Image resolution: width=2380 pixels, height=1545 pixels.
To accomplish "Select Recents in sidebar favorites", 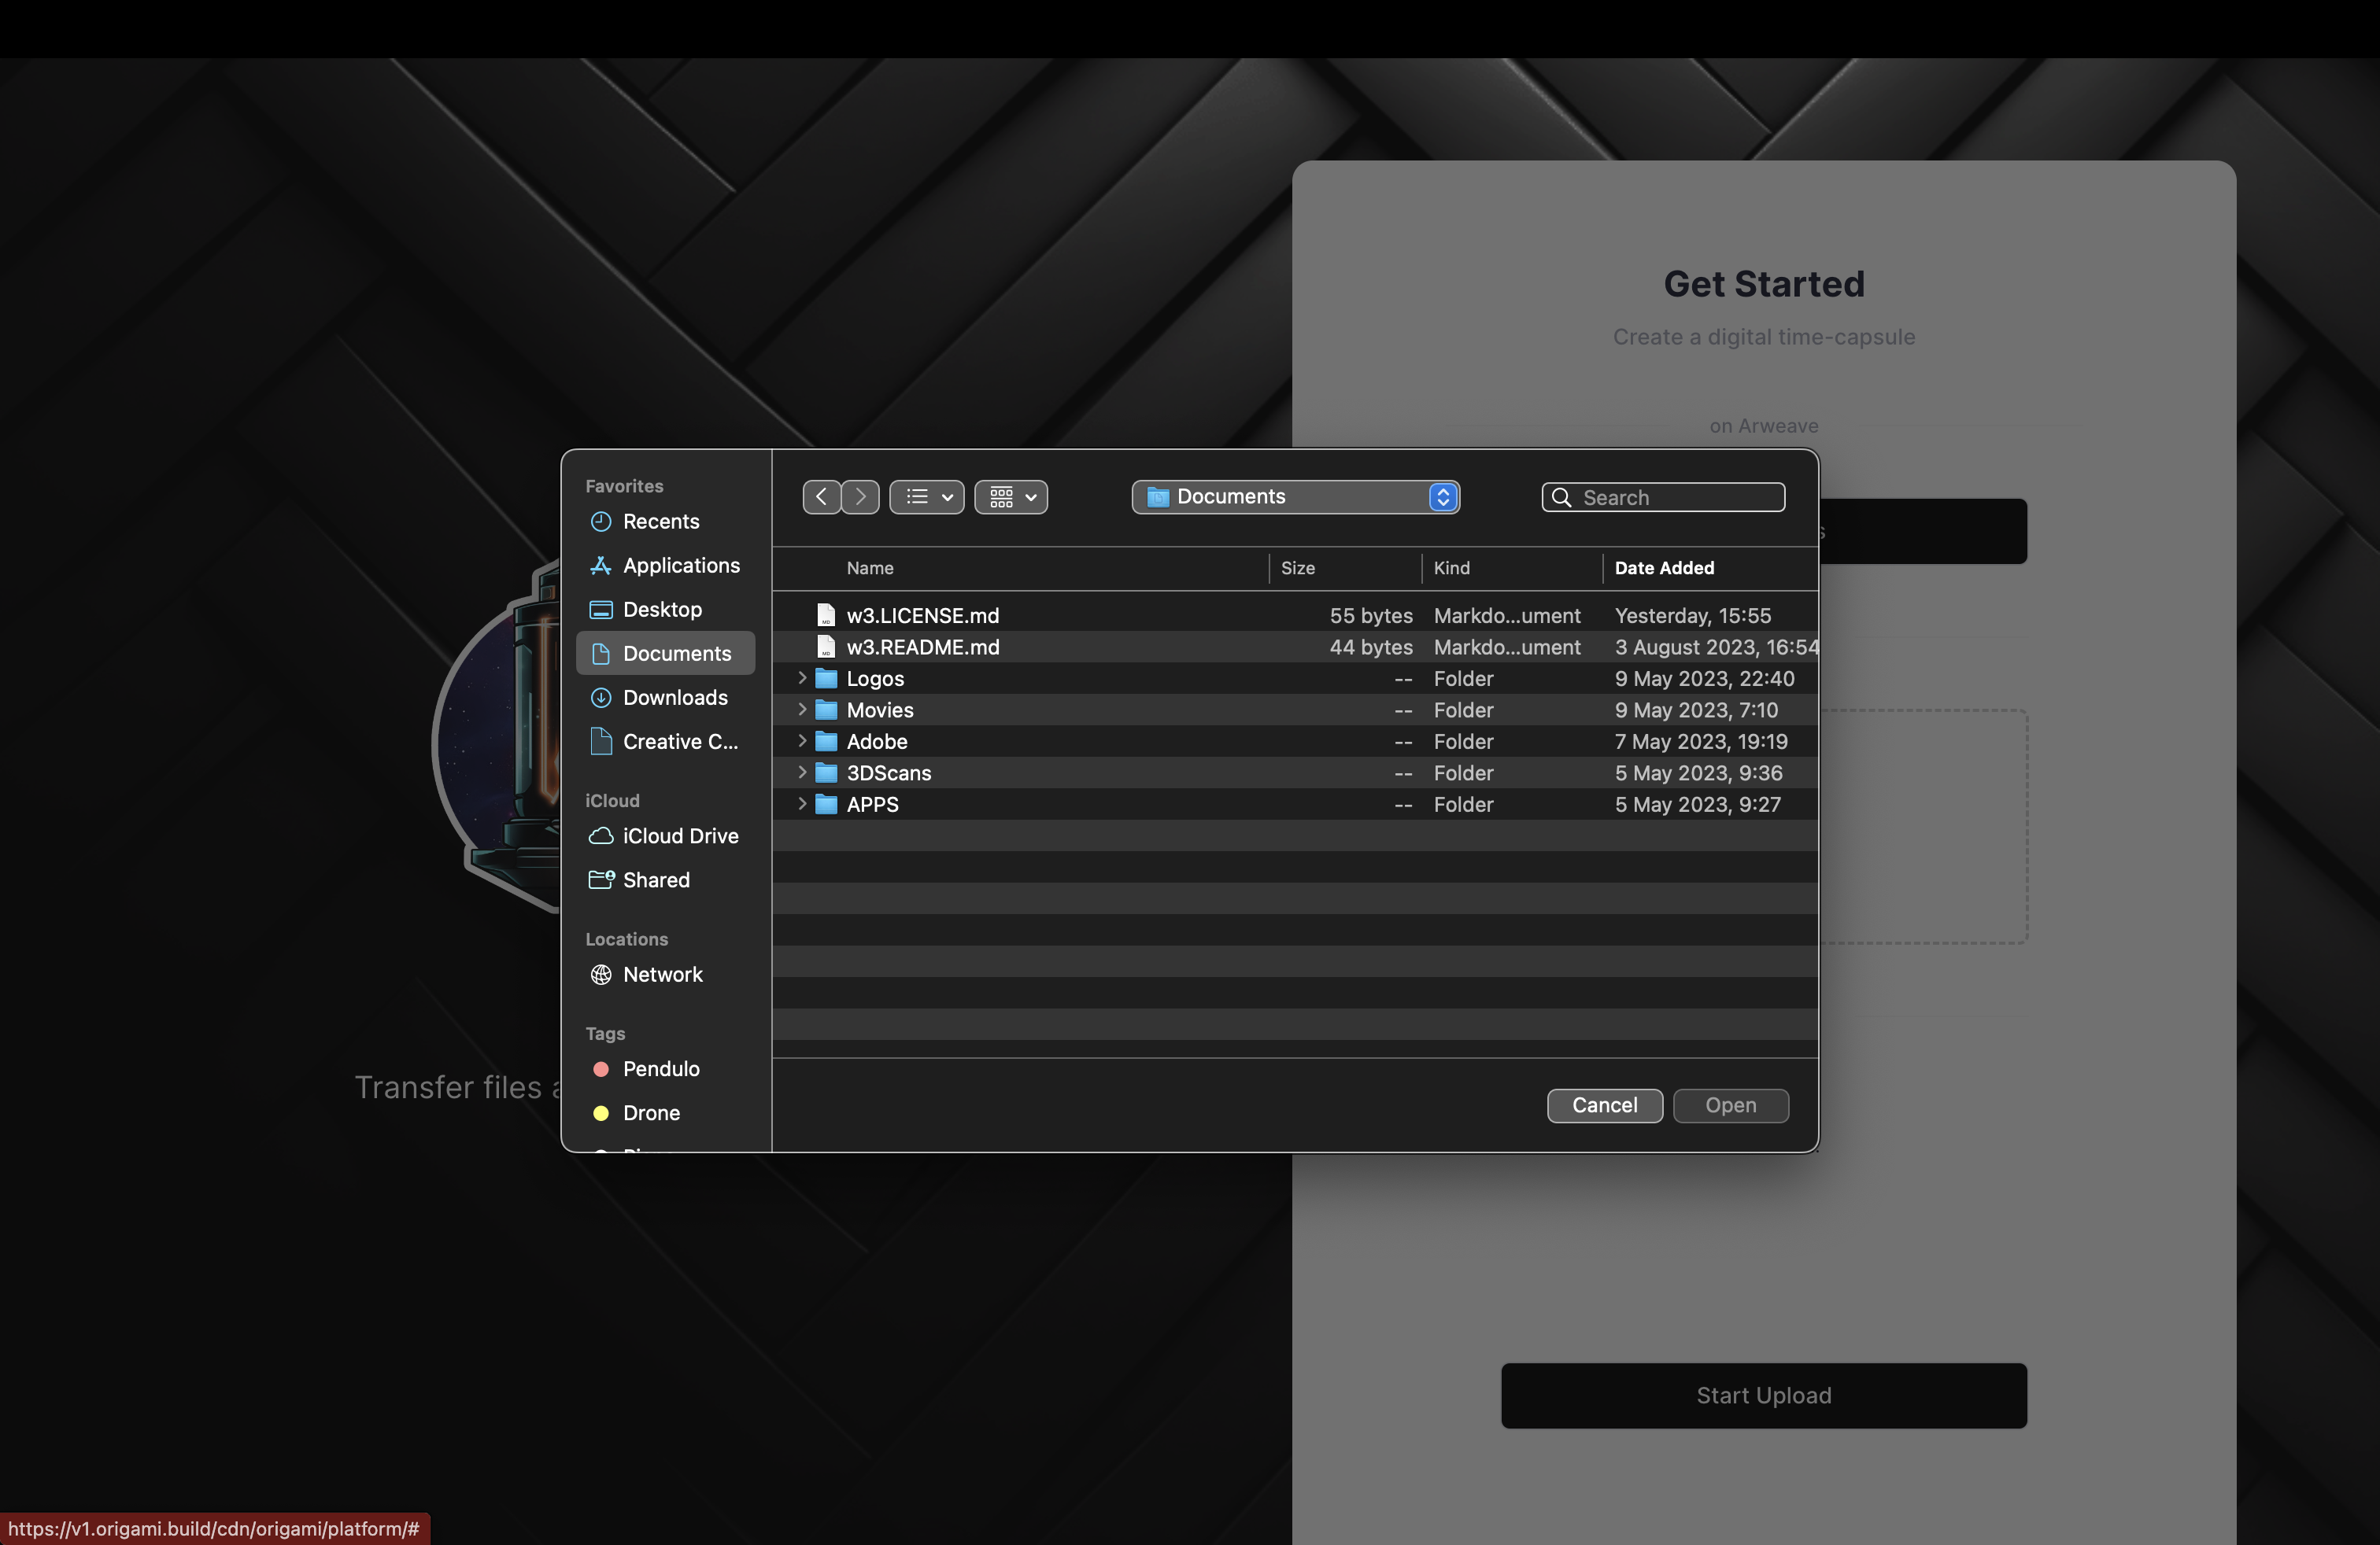I will 661,522.
